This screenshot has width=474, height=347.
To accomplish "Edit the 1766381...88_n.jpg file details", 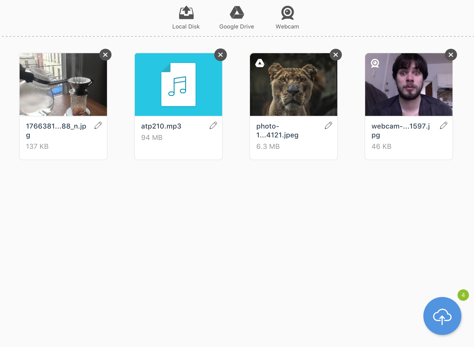I will click(98, 125).
